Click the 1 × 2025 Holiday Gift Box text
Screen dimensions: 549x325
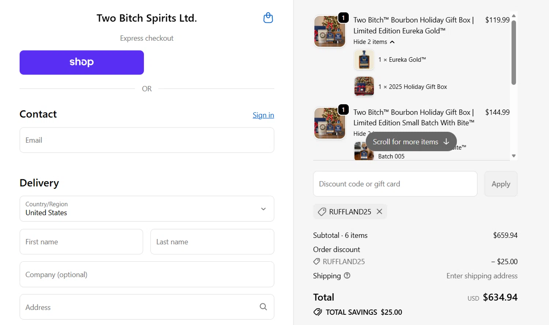pos(412,87)
